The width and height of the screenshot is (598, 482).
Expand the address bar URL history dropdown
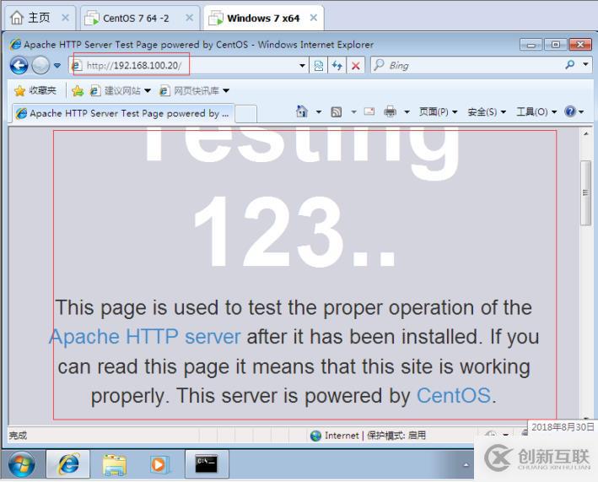[302, 66]
